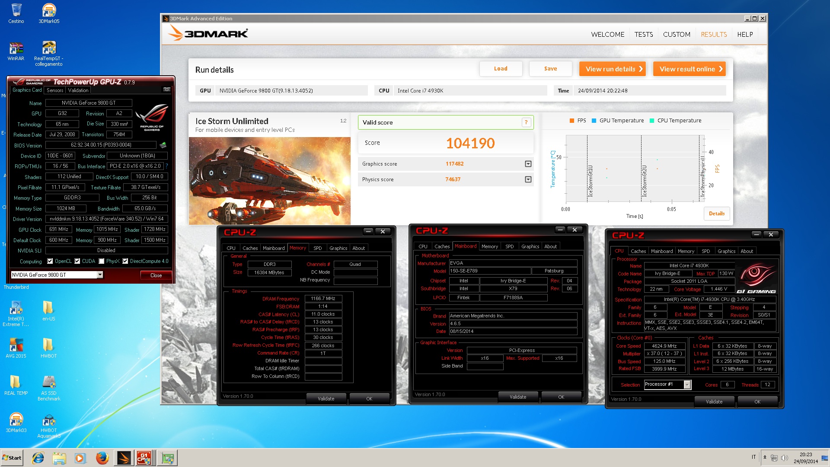Screen dimensions: 830x467
Task: Click the Save button in Run details
Action: click(550, 69)
